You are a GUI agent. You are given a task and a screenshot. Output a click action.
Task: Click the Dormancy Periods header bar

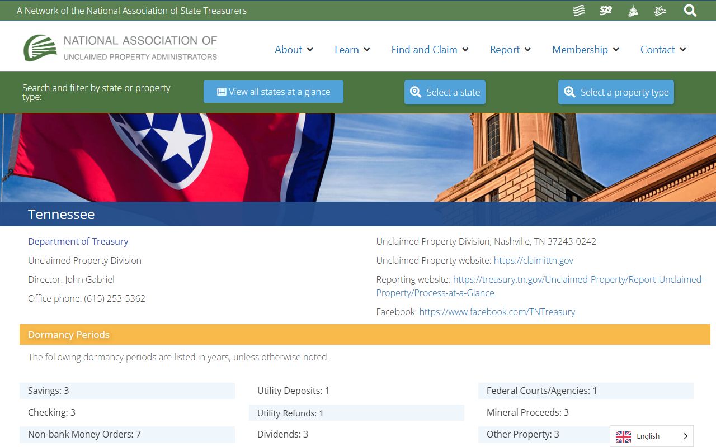(x=365, y=335)
